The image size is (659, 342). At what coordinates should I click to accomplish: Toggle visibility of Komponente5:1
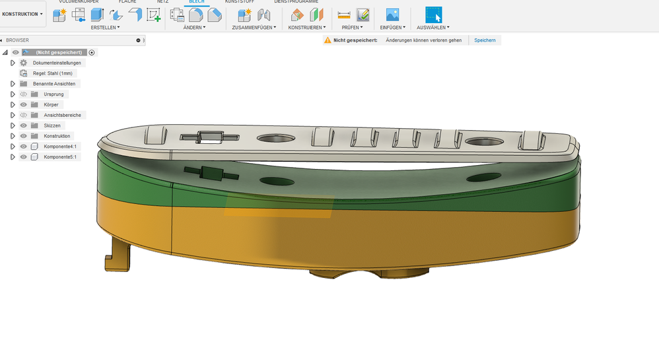[24, 156]
